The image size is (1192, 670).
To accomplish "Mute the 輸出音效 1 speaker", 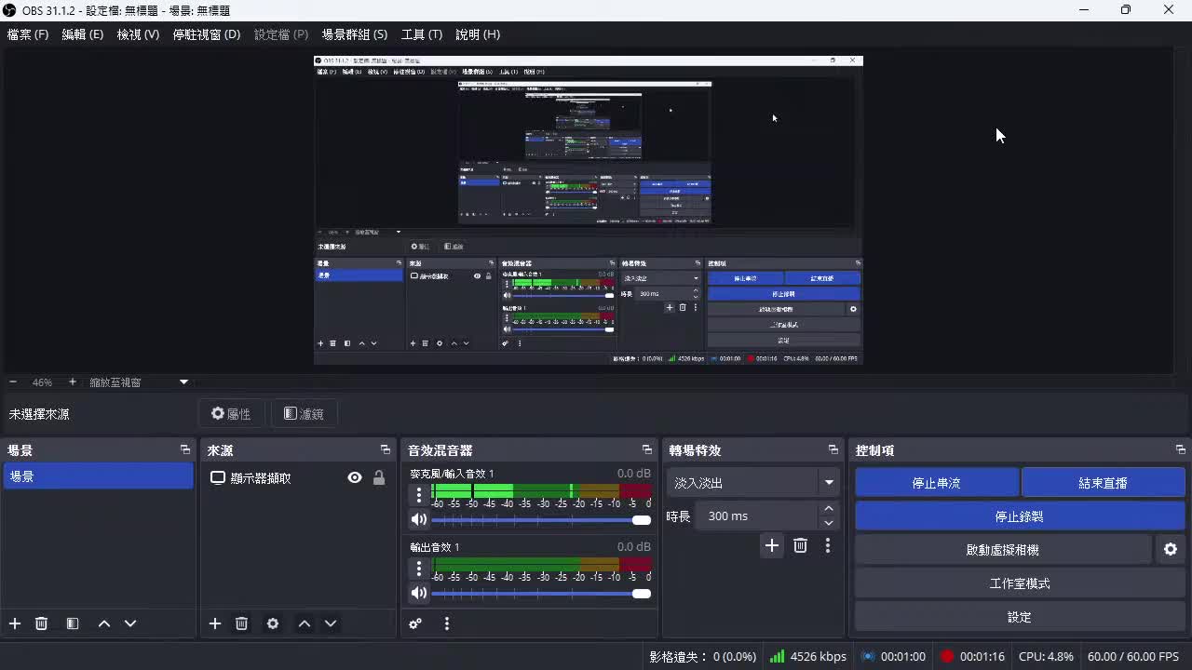I will tap(419, 593).
